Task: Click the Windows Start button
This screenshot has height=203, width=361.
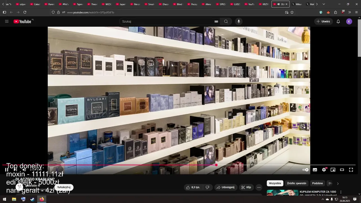Action: (5, 199)
